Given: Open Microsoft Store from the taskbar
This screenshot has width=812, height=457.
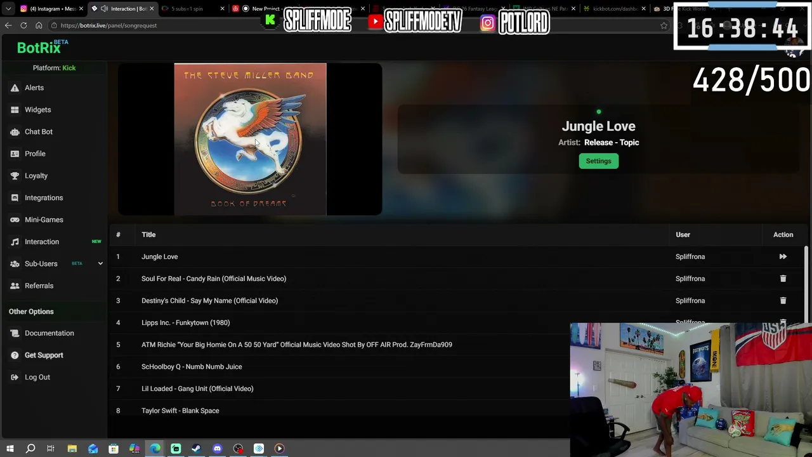Looking at the screenshot, I should coord(114,449).
